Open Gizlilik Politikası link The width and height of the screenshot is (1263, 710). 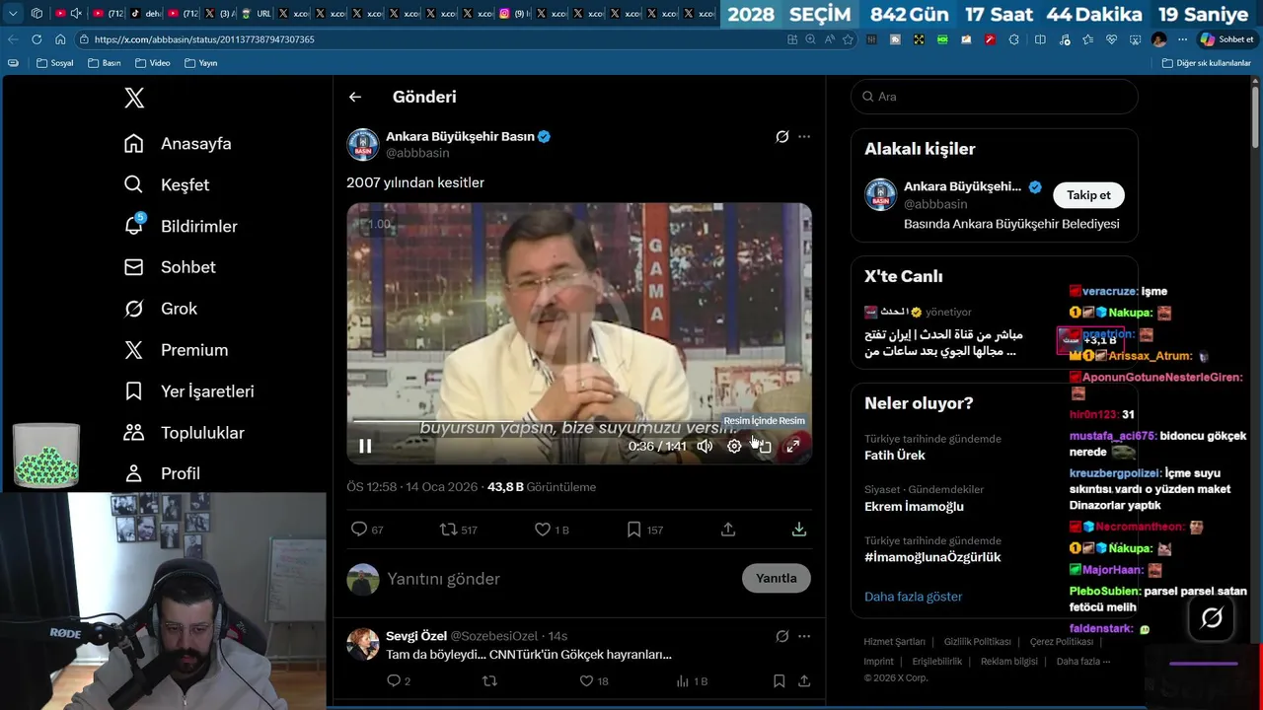click(977, 642)
